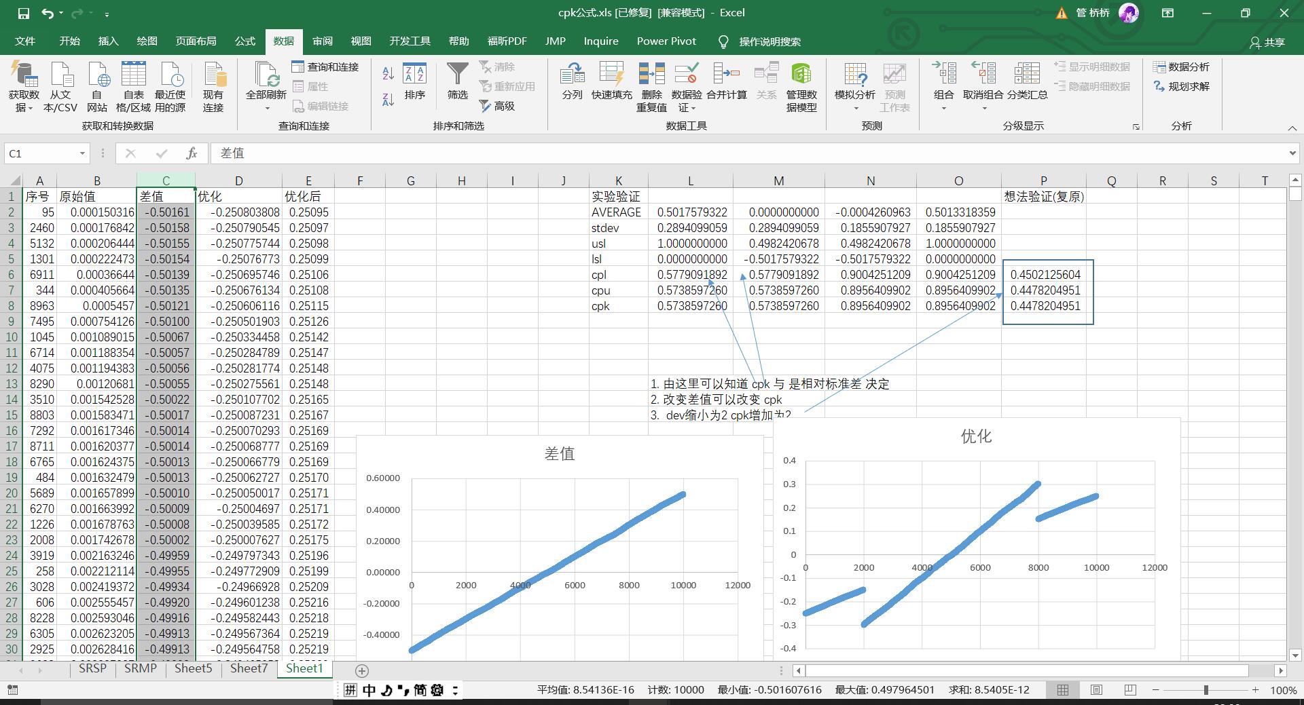Click the 全部刷新 (Refresh All) icon
Viewport: 1304px width, 705px height.
pyautogui.click(x=266, y=87)
